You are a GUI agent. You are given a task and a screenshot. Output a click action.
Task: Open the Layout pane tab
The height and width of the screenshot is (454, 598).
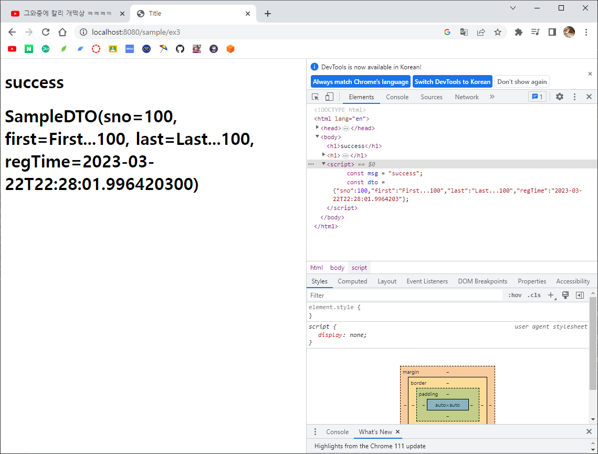coord(387,281)
